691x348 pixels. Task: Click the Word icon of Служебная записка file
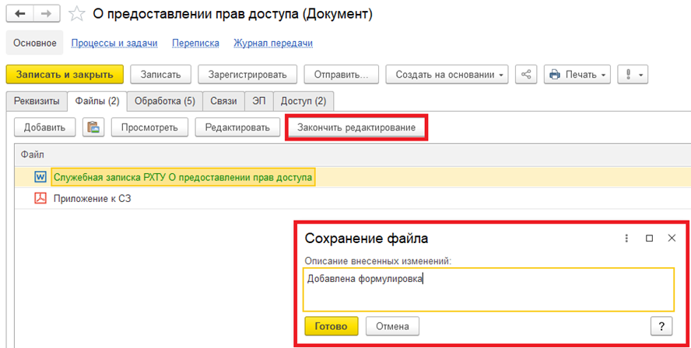[x=40, y=177]
